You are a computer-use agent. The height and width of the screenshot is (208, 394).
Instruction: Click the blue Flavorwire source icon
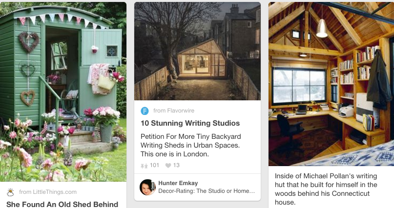pos(145,111)
